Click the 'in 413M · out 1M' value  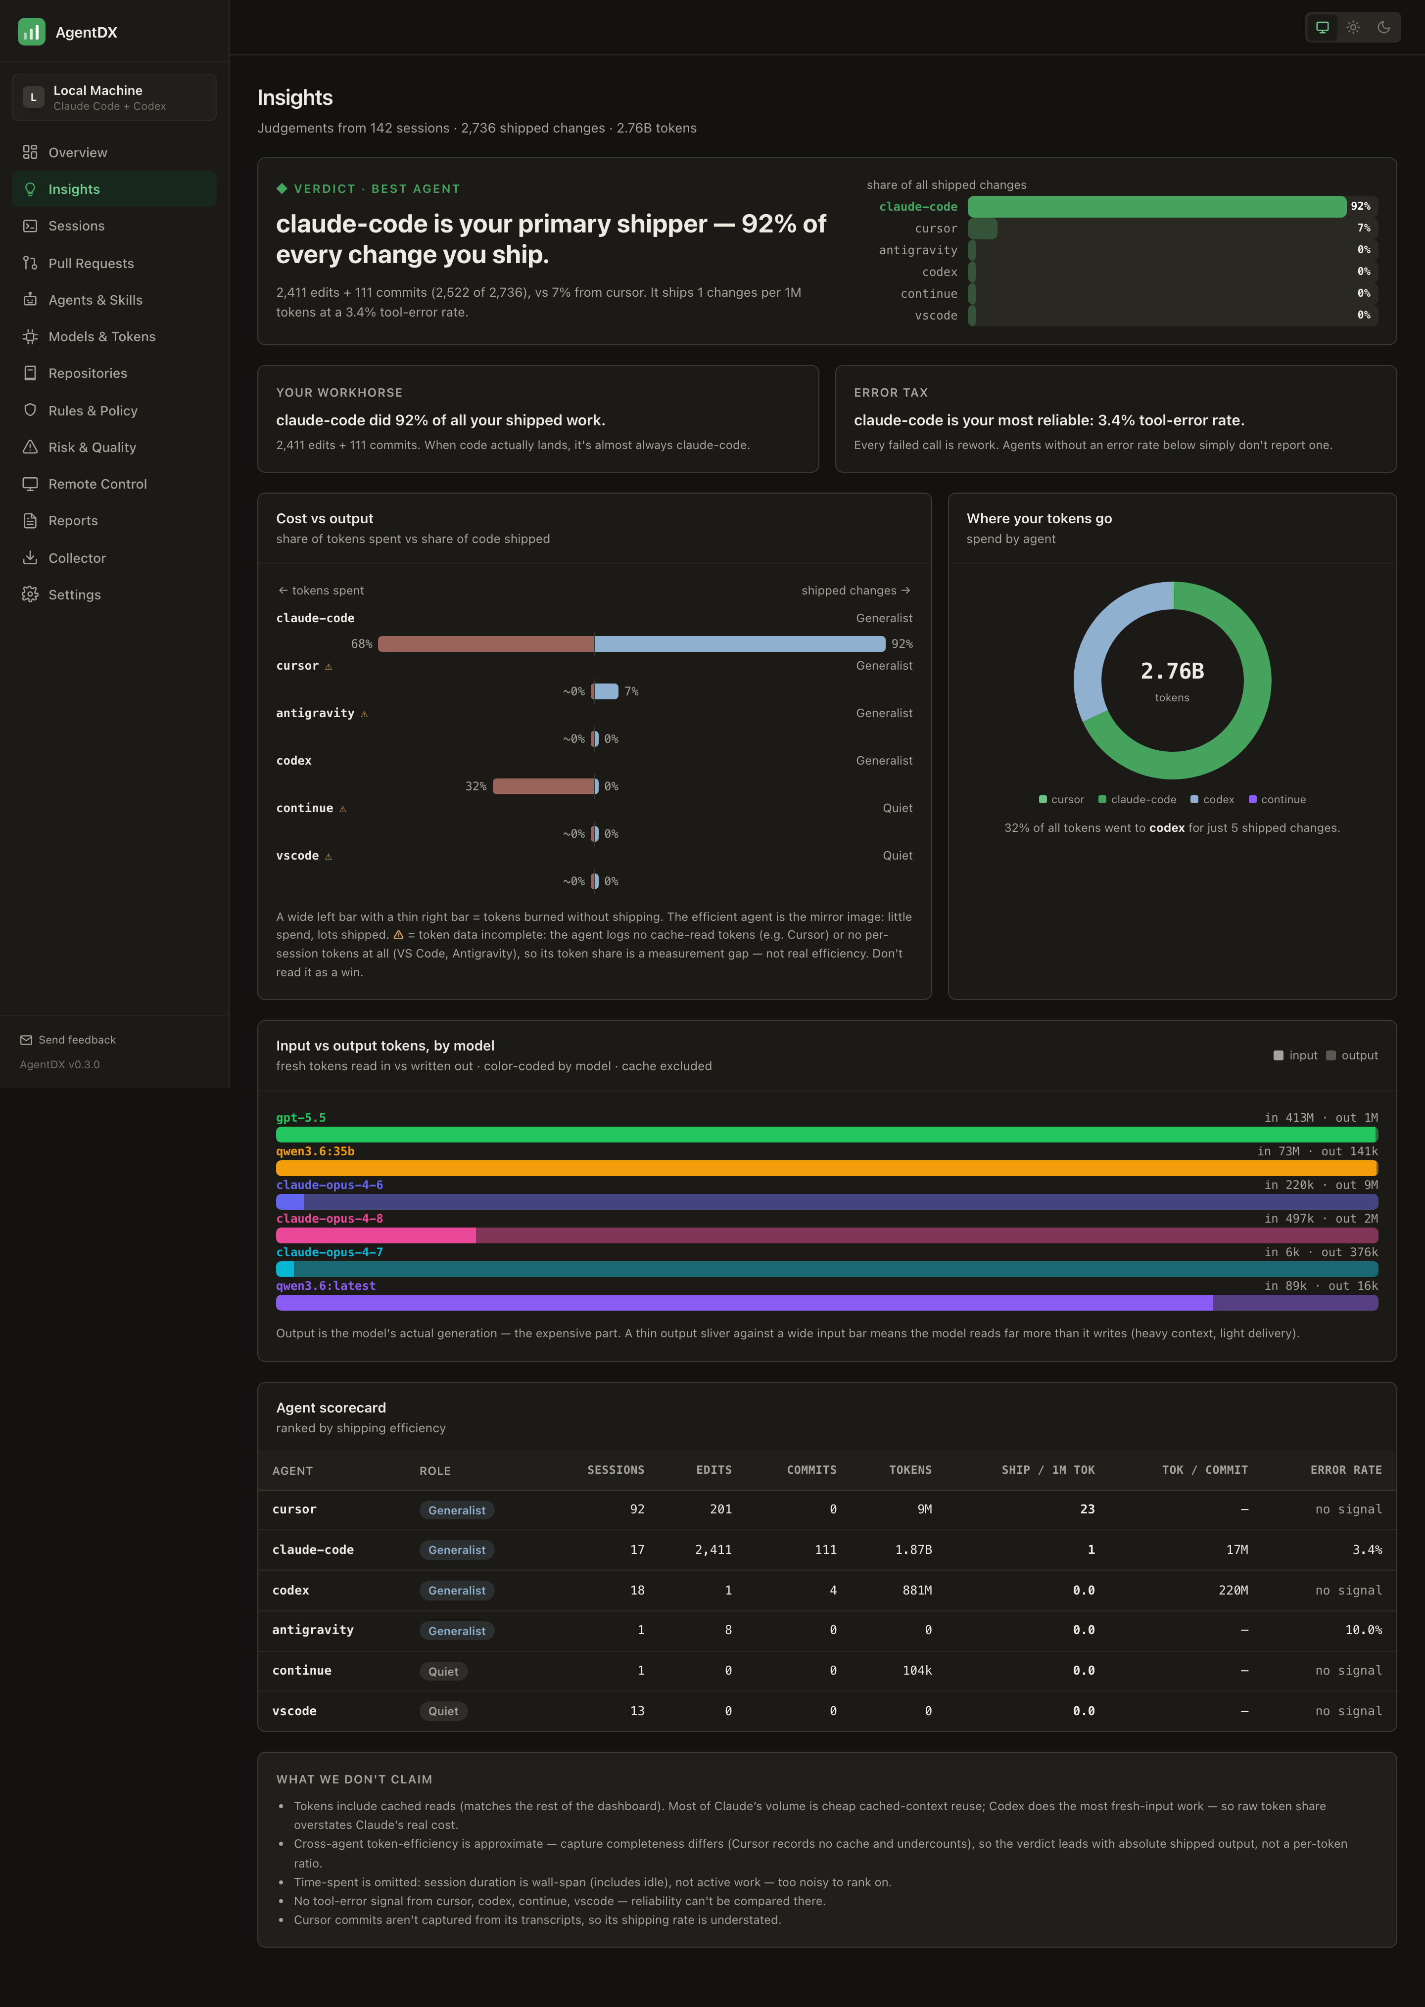[1321, 1118]
